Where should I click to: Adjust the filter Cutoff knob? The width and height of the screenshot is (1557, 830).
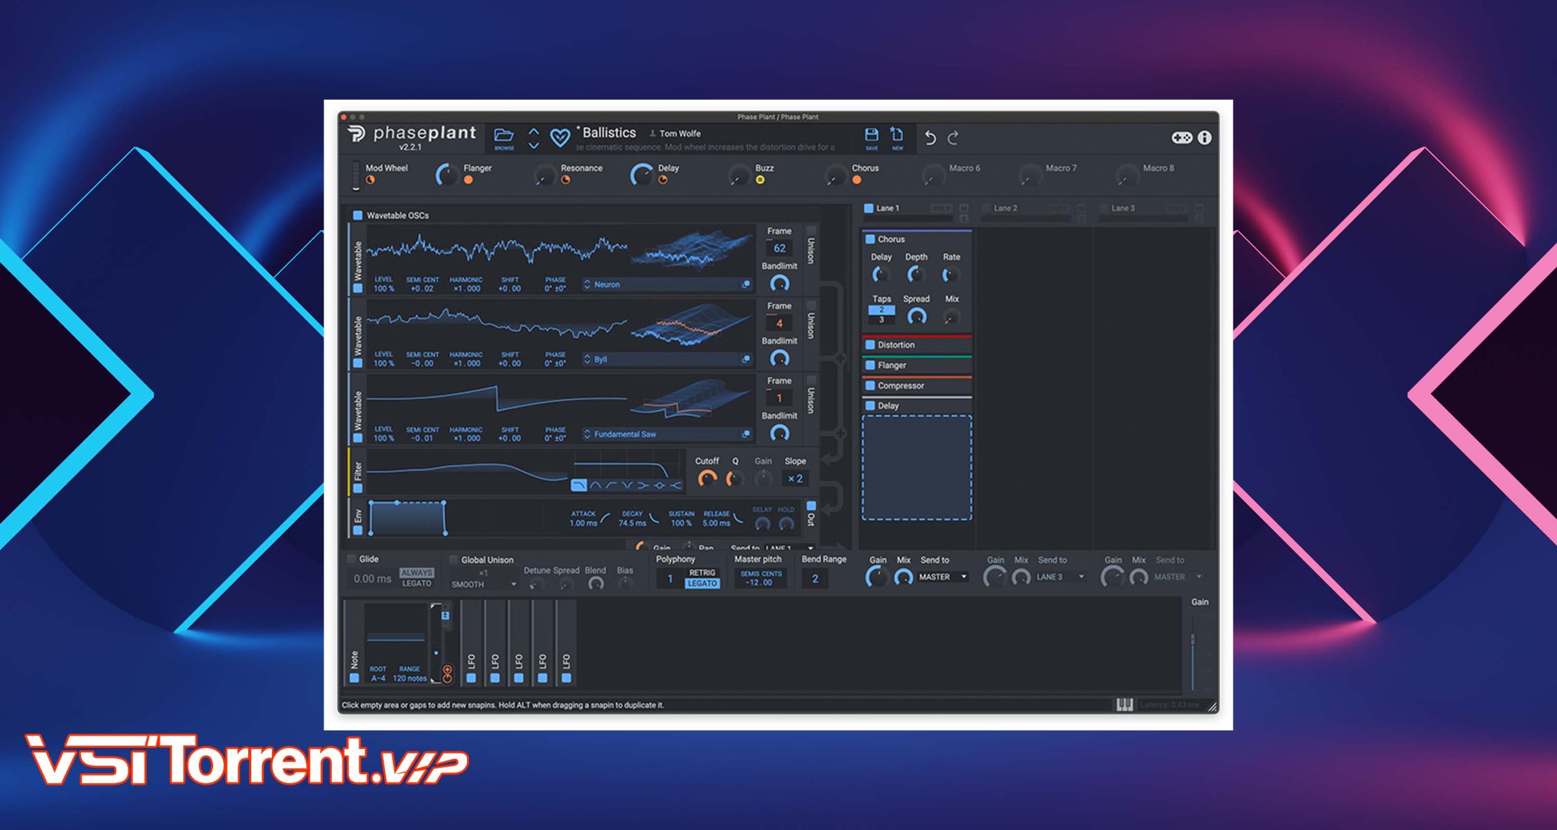[x=707, y=479]
